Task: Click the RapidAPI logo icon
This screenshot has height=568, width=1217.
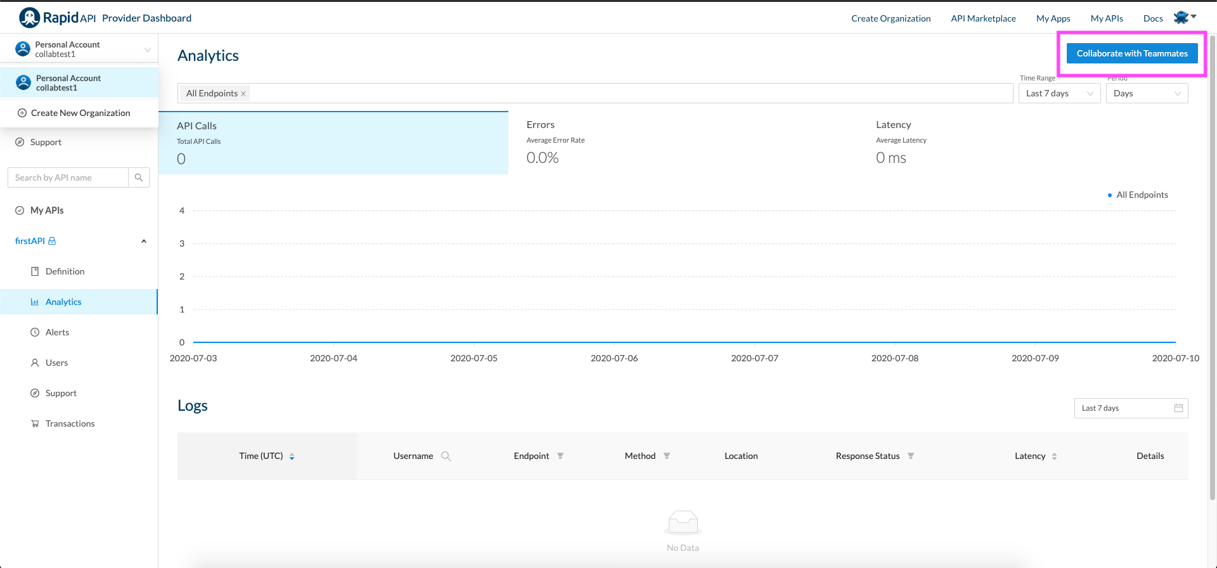Action: 29,18
